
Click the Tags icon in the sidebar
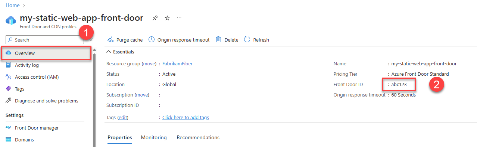(9, 89)
